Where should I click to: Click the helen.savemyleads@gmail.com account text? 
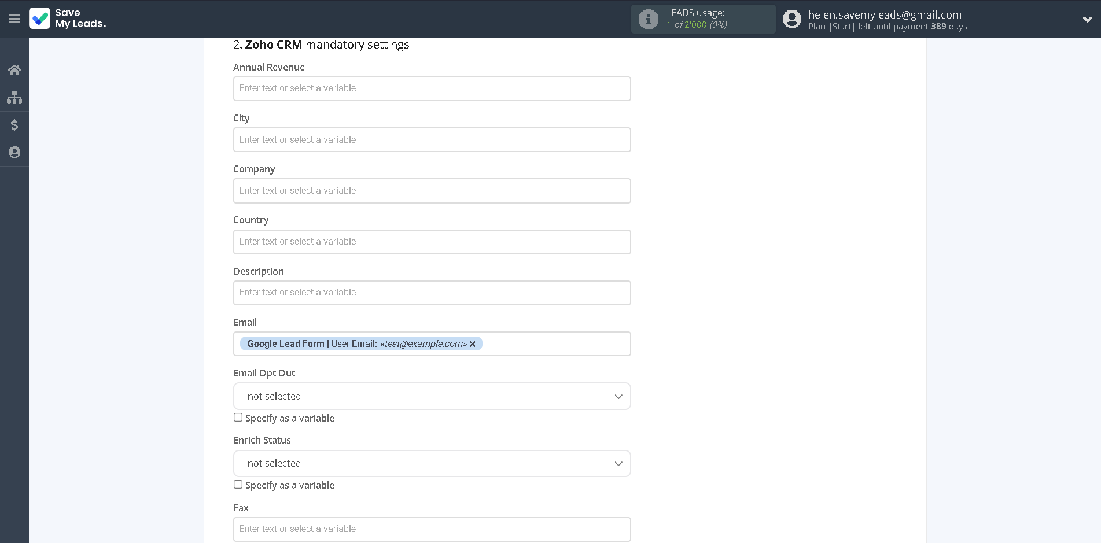885,14
